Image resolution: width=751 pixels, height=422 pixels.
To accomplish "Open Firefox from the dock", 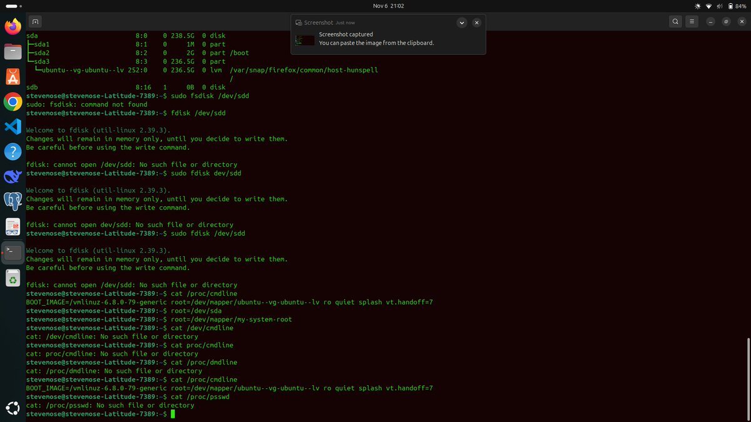I will (x=12, y=27).
